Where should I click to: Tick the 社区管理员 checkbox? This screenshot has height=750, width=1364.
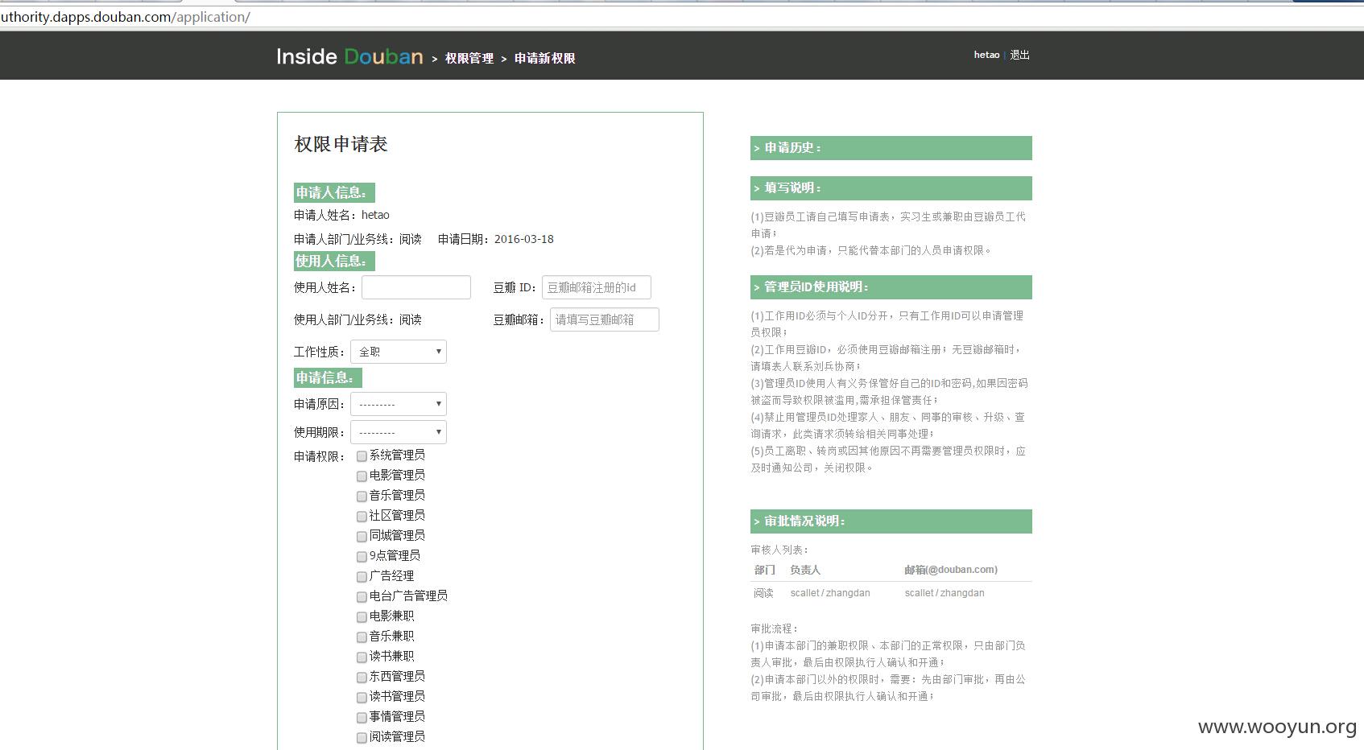point(362,517)
